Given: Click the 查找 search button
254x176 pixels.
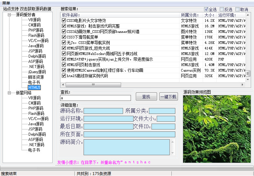Looking at the screenshot, I should coord(146,97).
